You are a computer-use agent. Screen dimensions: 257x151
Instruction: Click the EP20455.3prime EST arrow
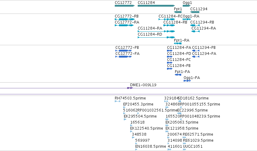124,107
